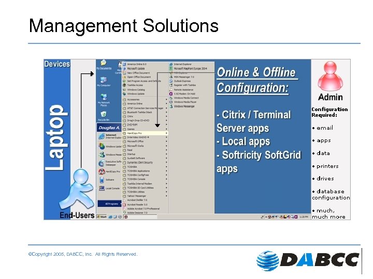
Task: Open the Microsoft Works folder
Action: (x=145, y=146)
